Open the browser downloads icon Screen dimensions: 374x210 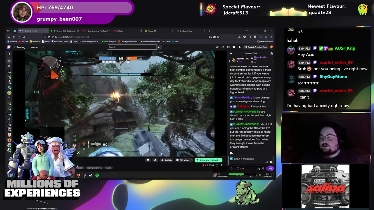[x=239, y=37]
